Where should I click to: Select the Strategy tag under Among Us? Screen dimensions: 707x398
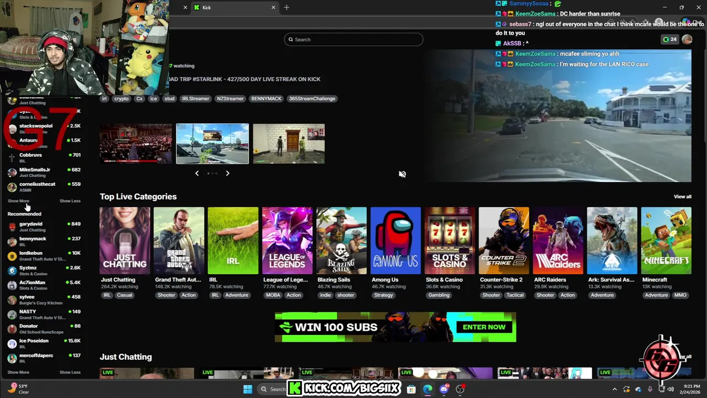coord(383,295)
